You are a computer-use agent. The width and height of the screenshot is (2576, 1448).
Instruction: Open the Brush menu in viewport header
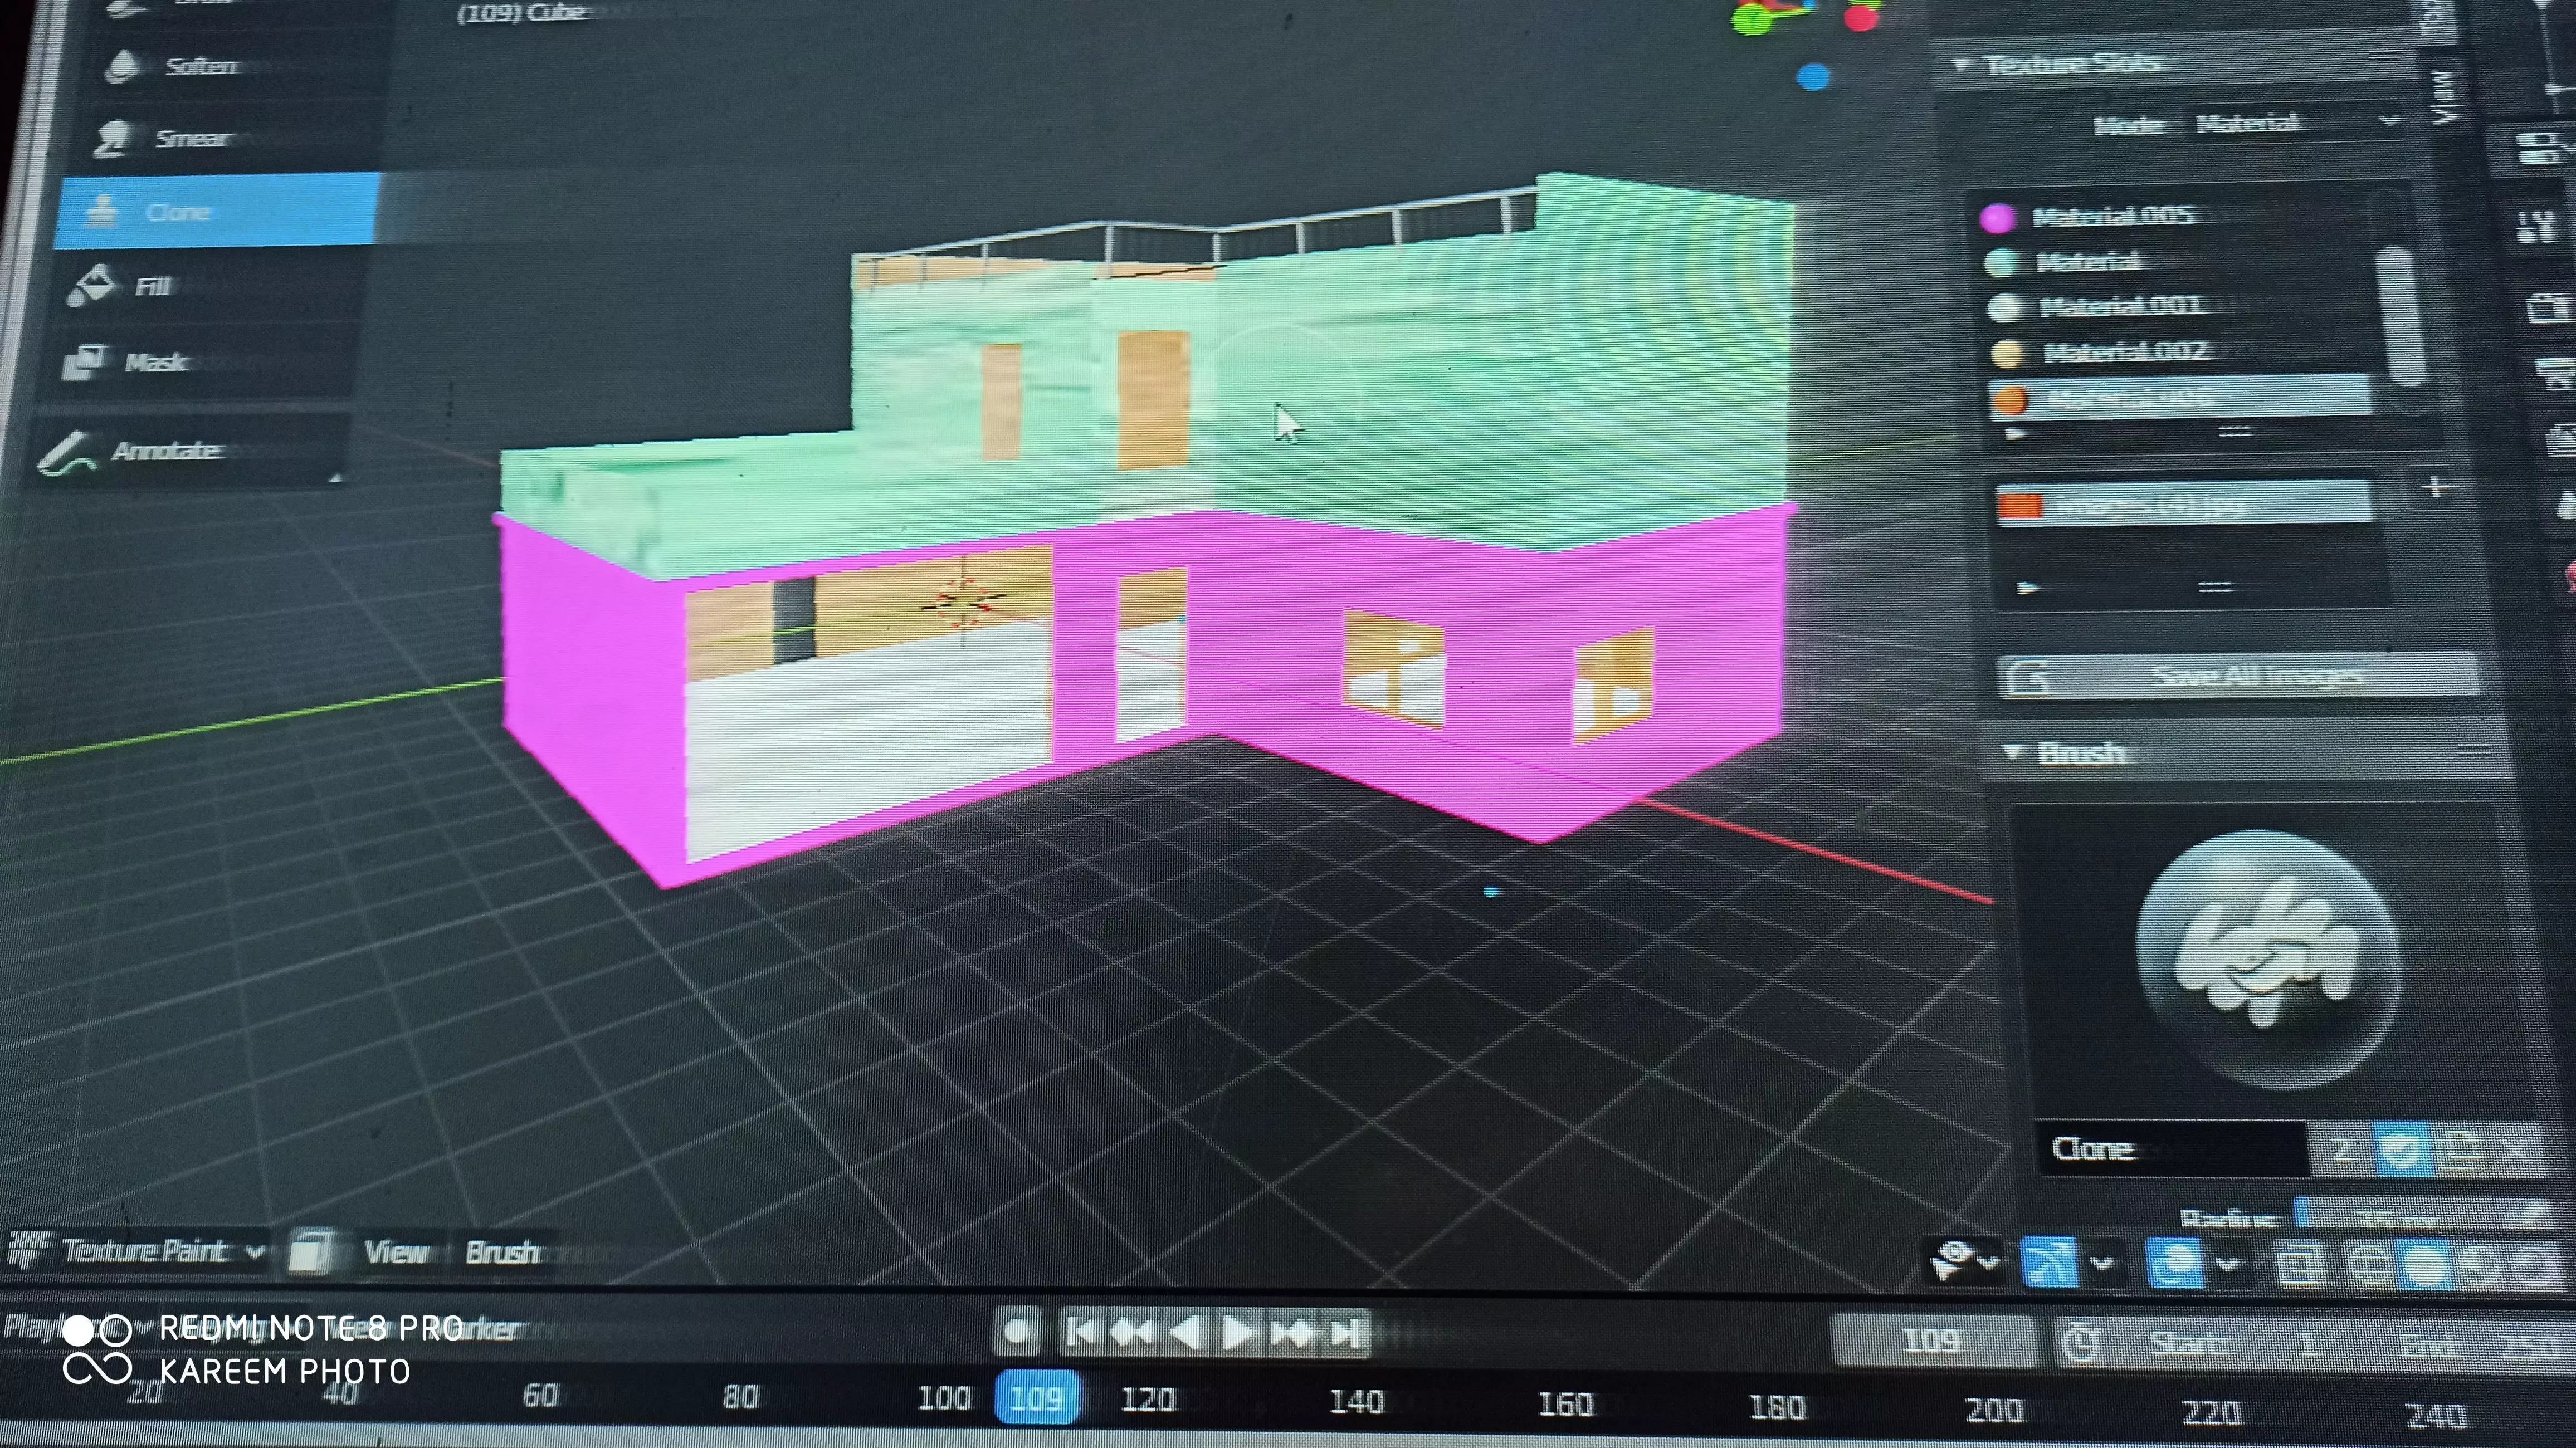click(502, 1252)
